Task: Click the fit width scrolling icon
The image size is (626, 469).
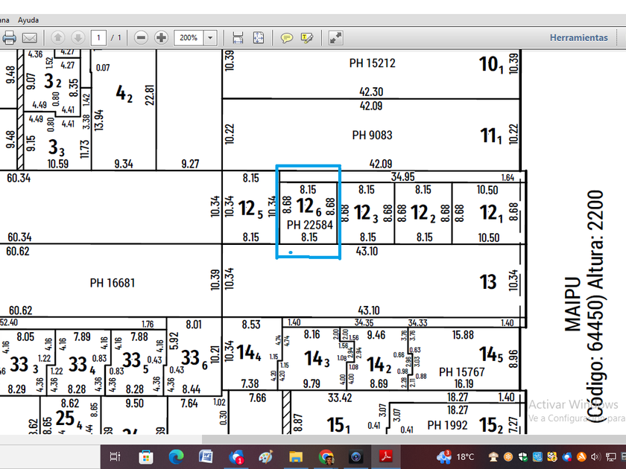Action: 238,37
